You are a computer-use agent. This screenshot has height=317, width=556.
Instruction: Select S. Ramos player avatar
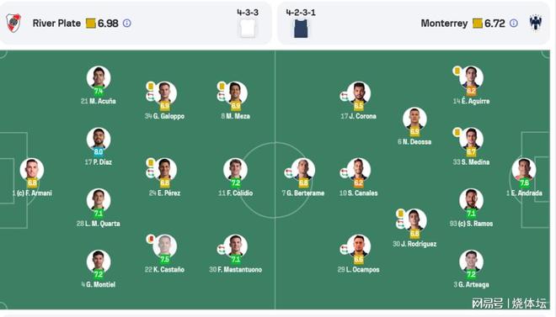pyautogui.click(x=471, y=200)
